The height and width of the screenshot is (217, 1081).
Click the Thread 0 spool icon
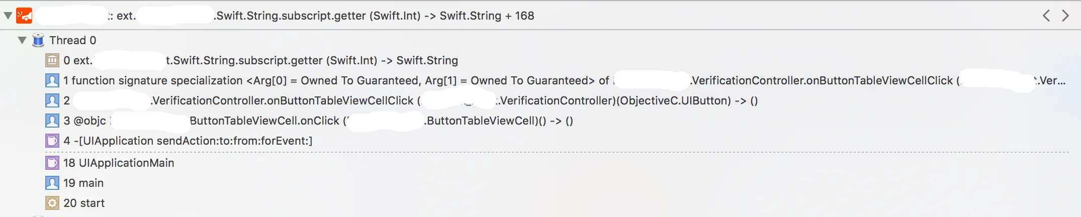(38, 40)
